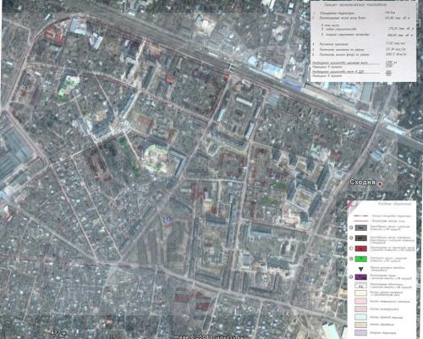
Task: Select the lavender swatch at legend bottom
Action: 360,332
